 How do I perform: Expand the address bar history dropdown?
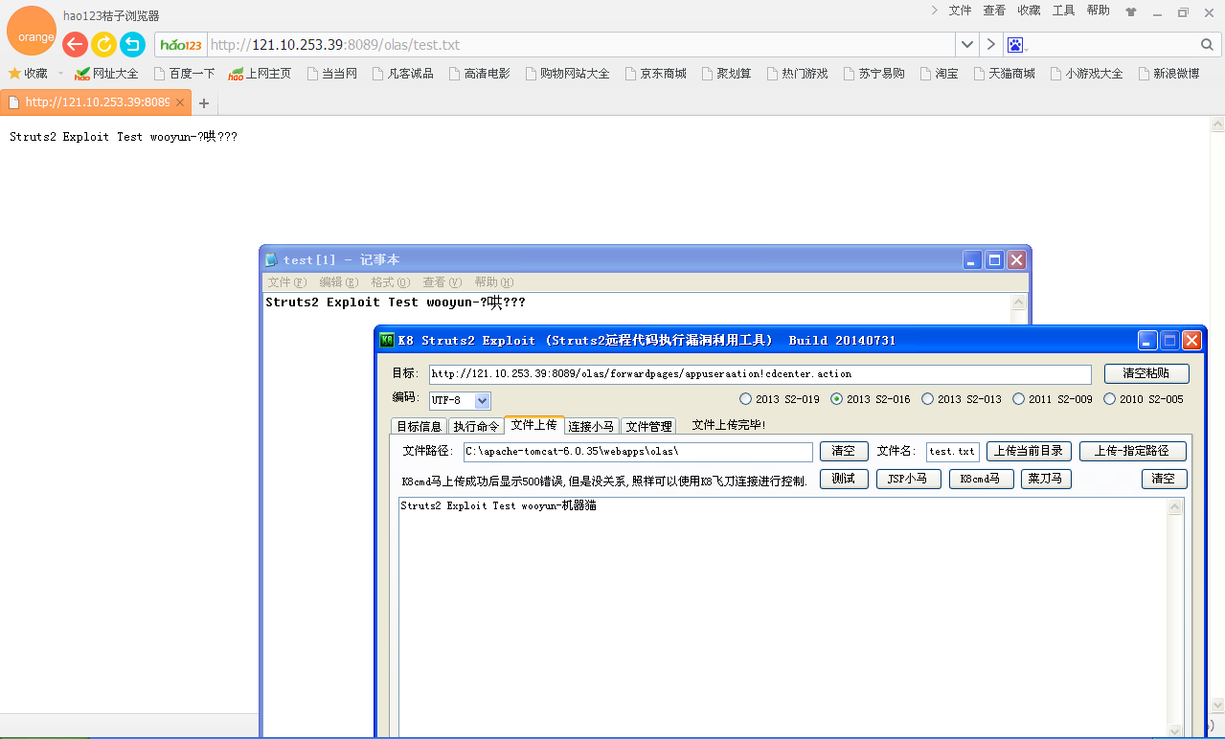point(966,45)
